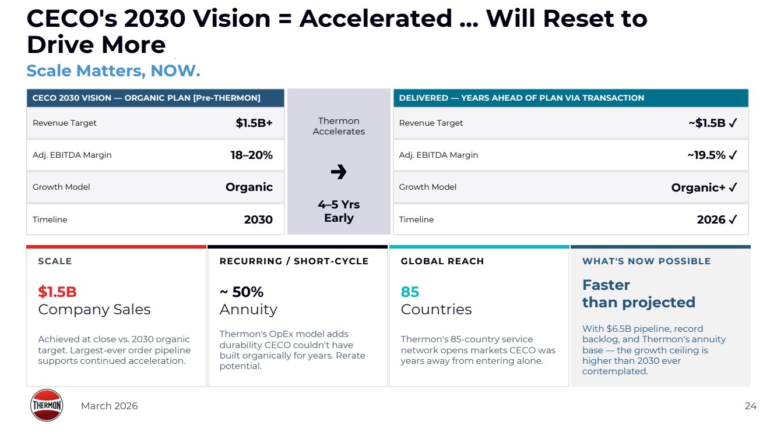Click slide page number 24
This screenshot has height=436, width=777.
click(x=750, y=406)
